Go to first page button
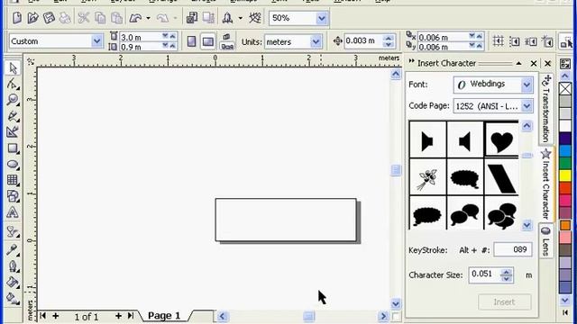577x324 pixels. pos(42,316)
